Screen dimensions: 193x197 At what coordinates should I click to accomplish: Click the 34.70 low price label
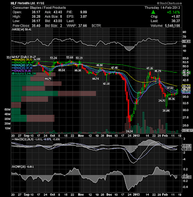tap(162, 100)
